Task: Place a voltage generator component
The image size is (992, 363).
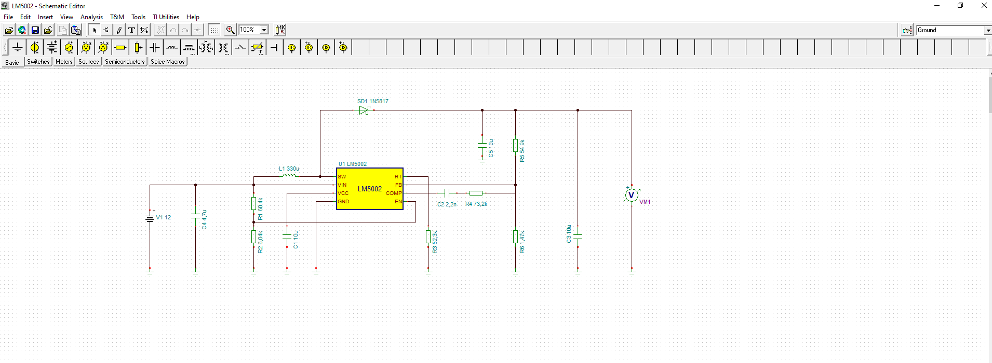Action: [69, 48]
